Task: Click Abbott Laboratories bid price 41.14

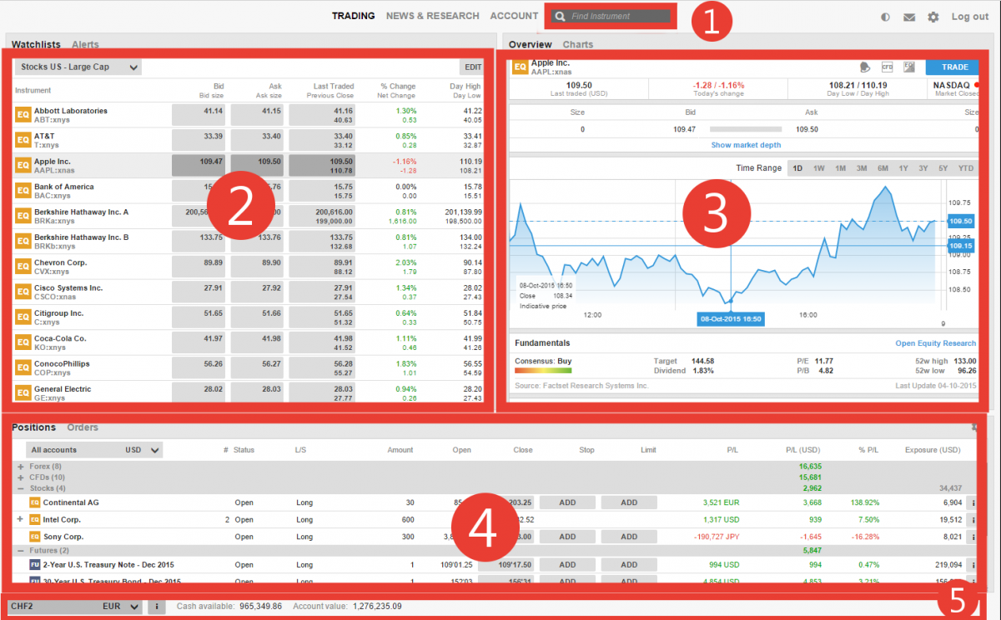Action: [x=199, y=115]
